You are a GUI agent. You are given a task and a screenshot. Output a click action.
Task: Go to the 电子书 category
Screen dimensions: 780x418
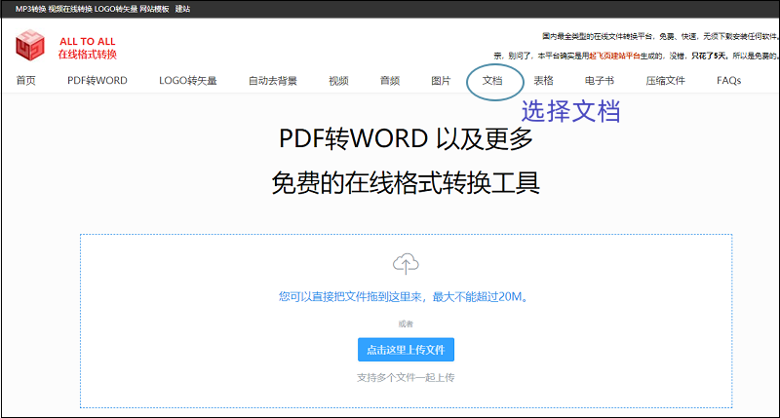click(x=600, y=81)
